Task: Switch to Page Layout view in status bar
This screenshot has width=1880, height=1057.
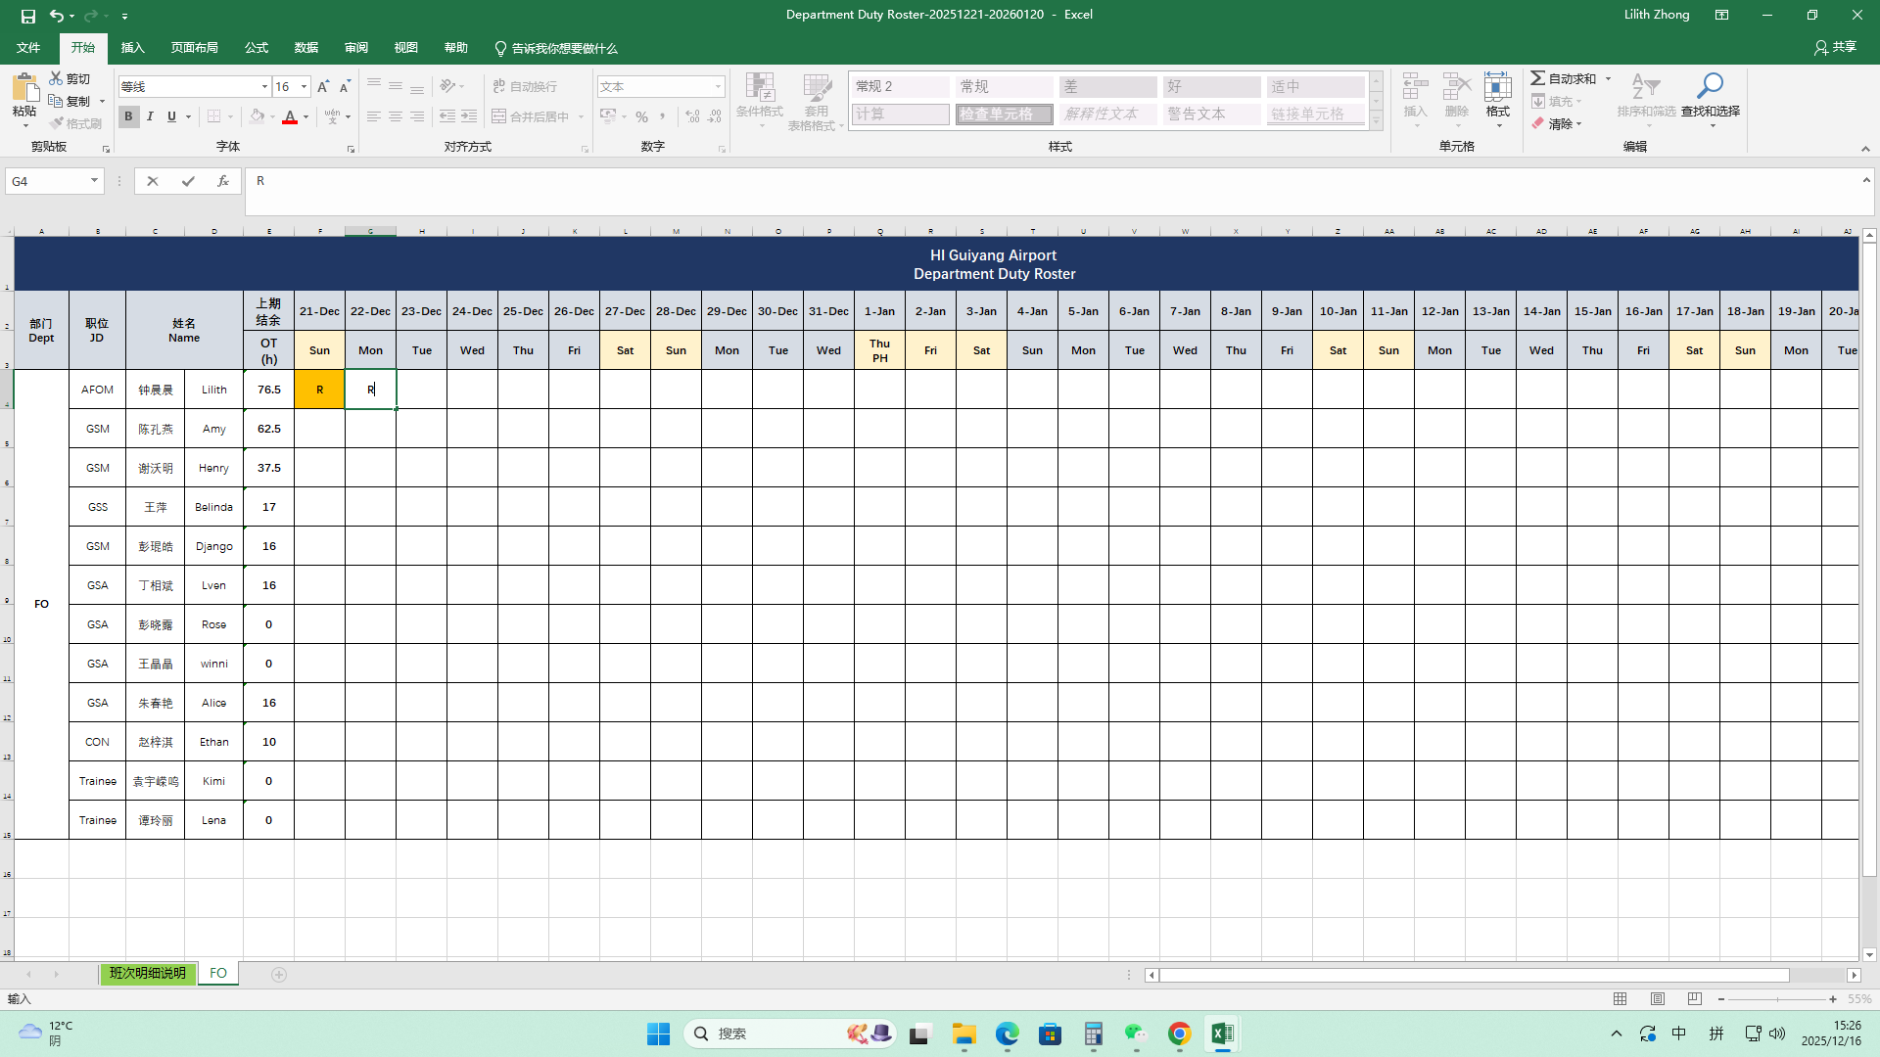Action: click(x=1657, y=999)
